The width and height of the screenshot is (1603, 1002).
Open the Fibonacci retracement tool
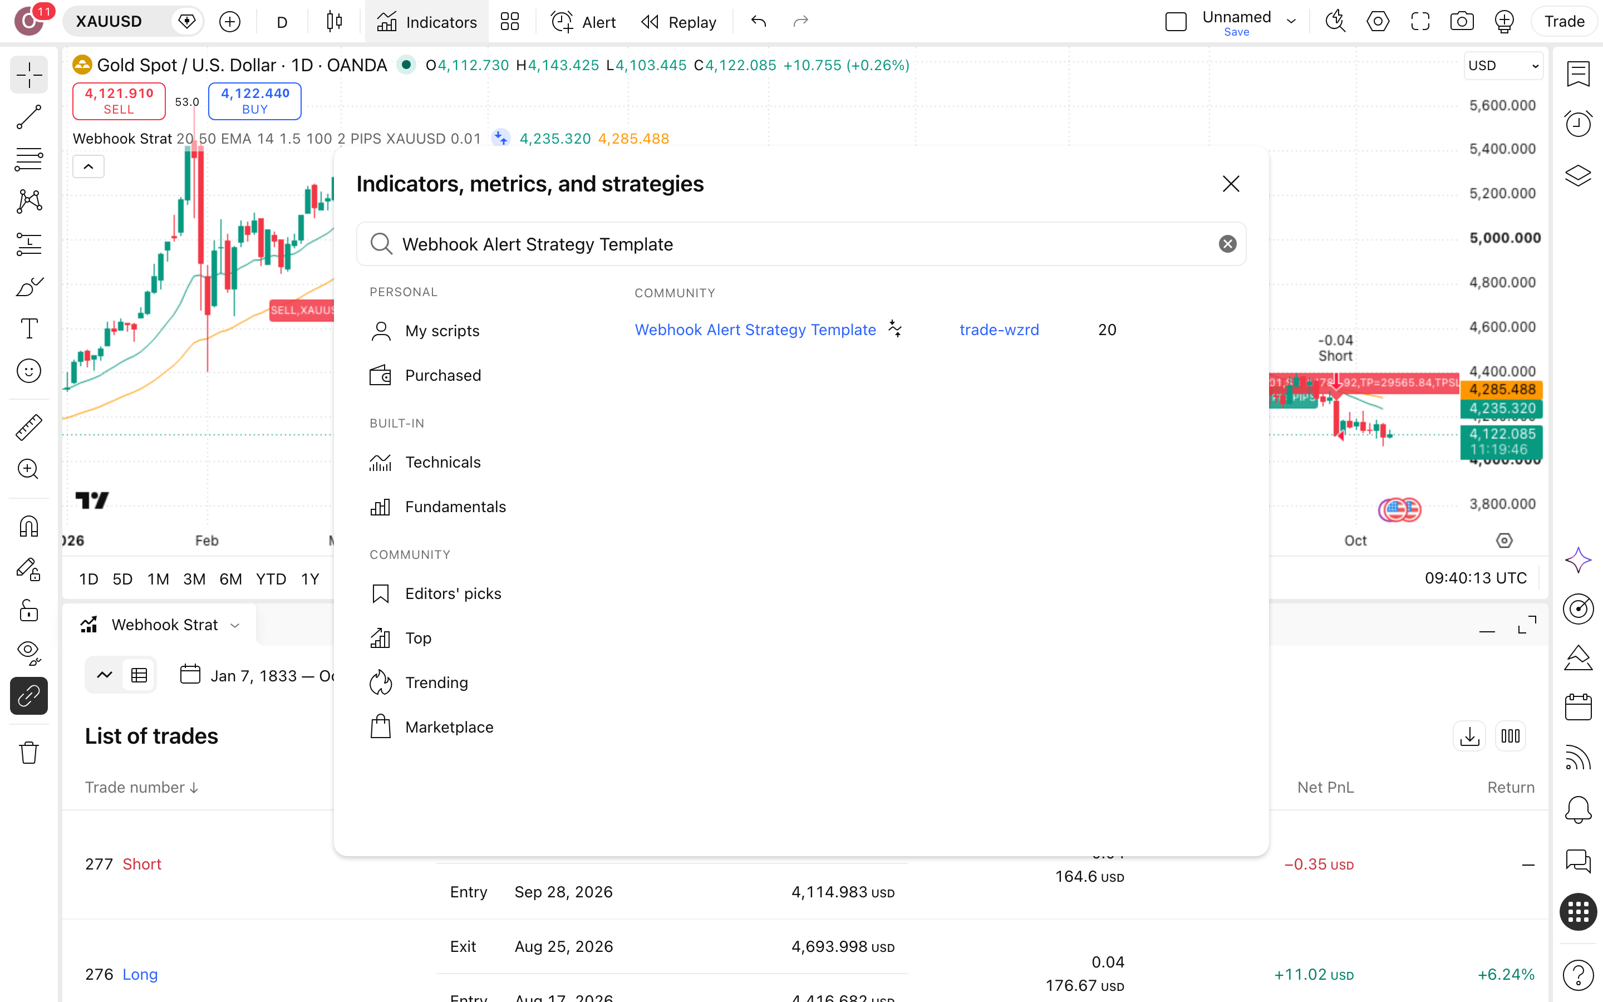coord(28,159)
